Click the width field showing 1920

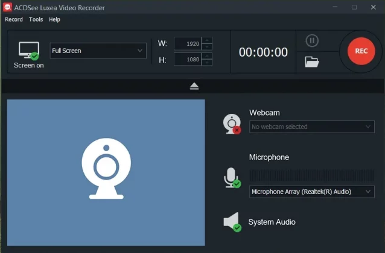(188, 44)
